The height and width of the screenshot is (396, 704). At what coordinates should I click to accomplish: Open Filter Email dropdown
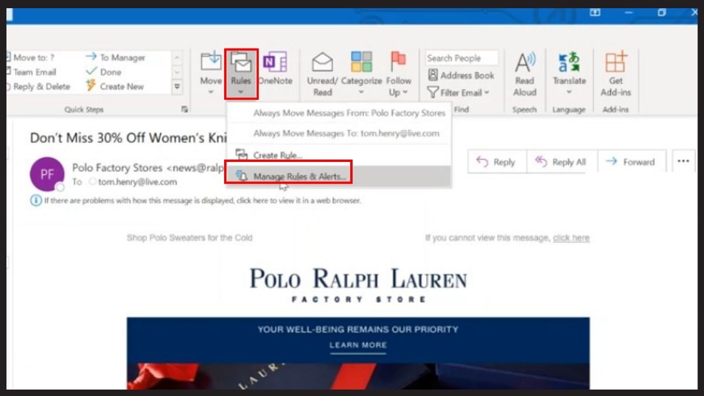click(458, 92)
